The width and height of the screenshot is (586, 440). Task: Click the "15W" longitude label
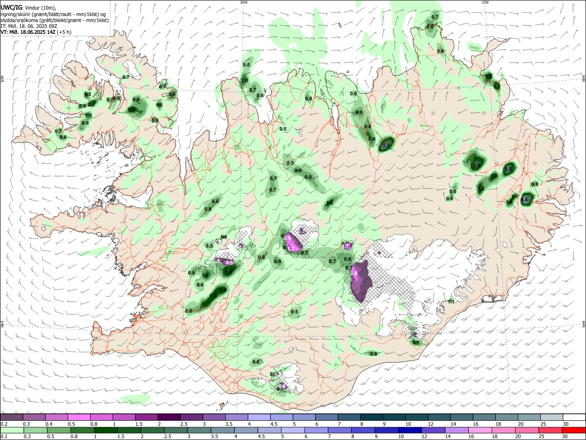(485, 2)
